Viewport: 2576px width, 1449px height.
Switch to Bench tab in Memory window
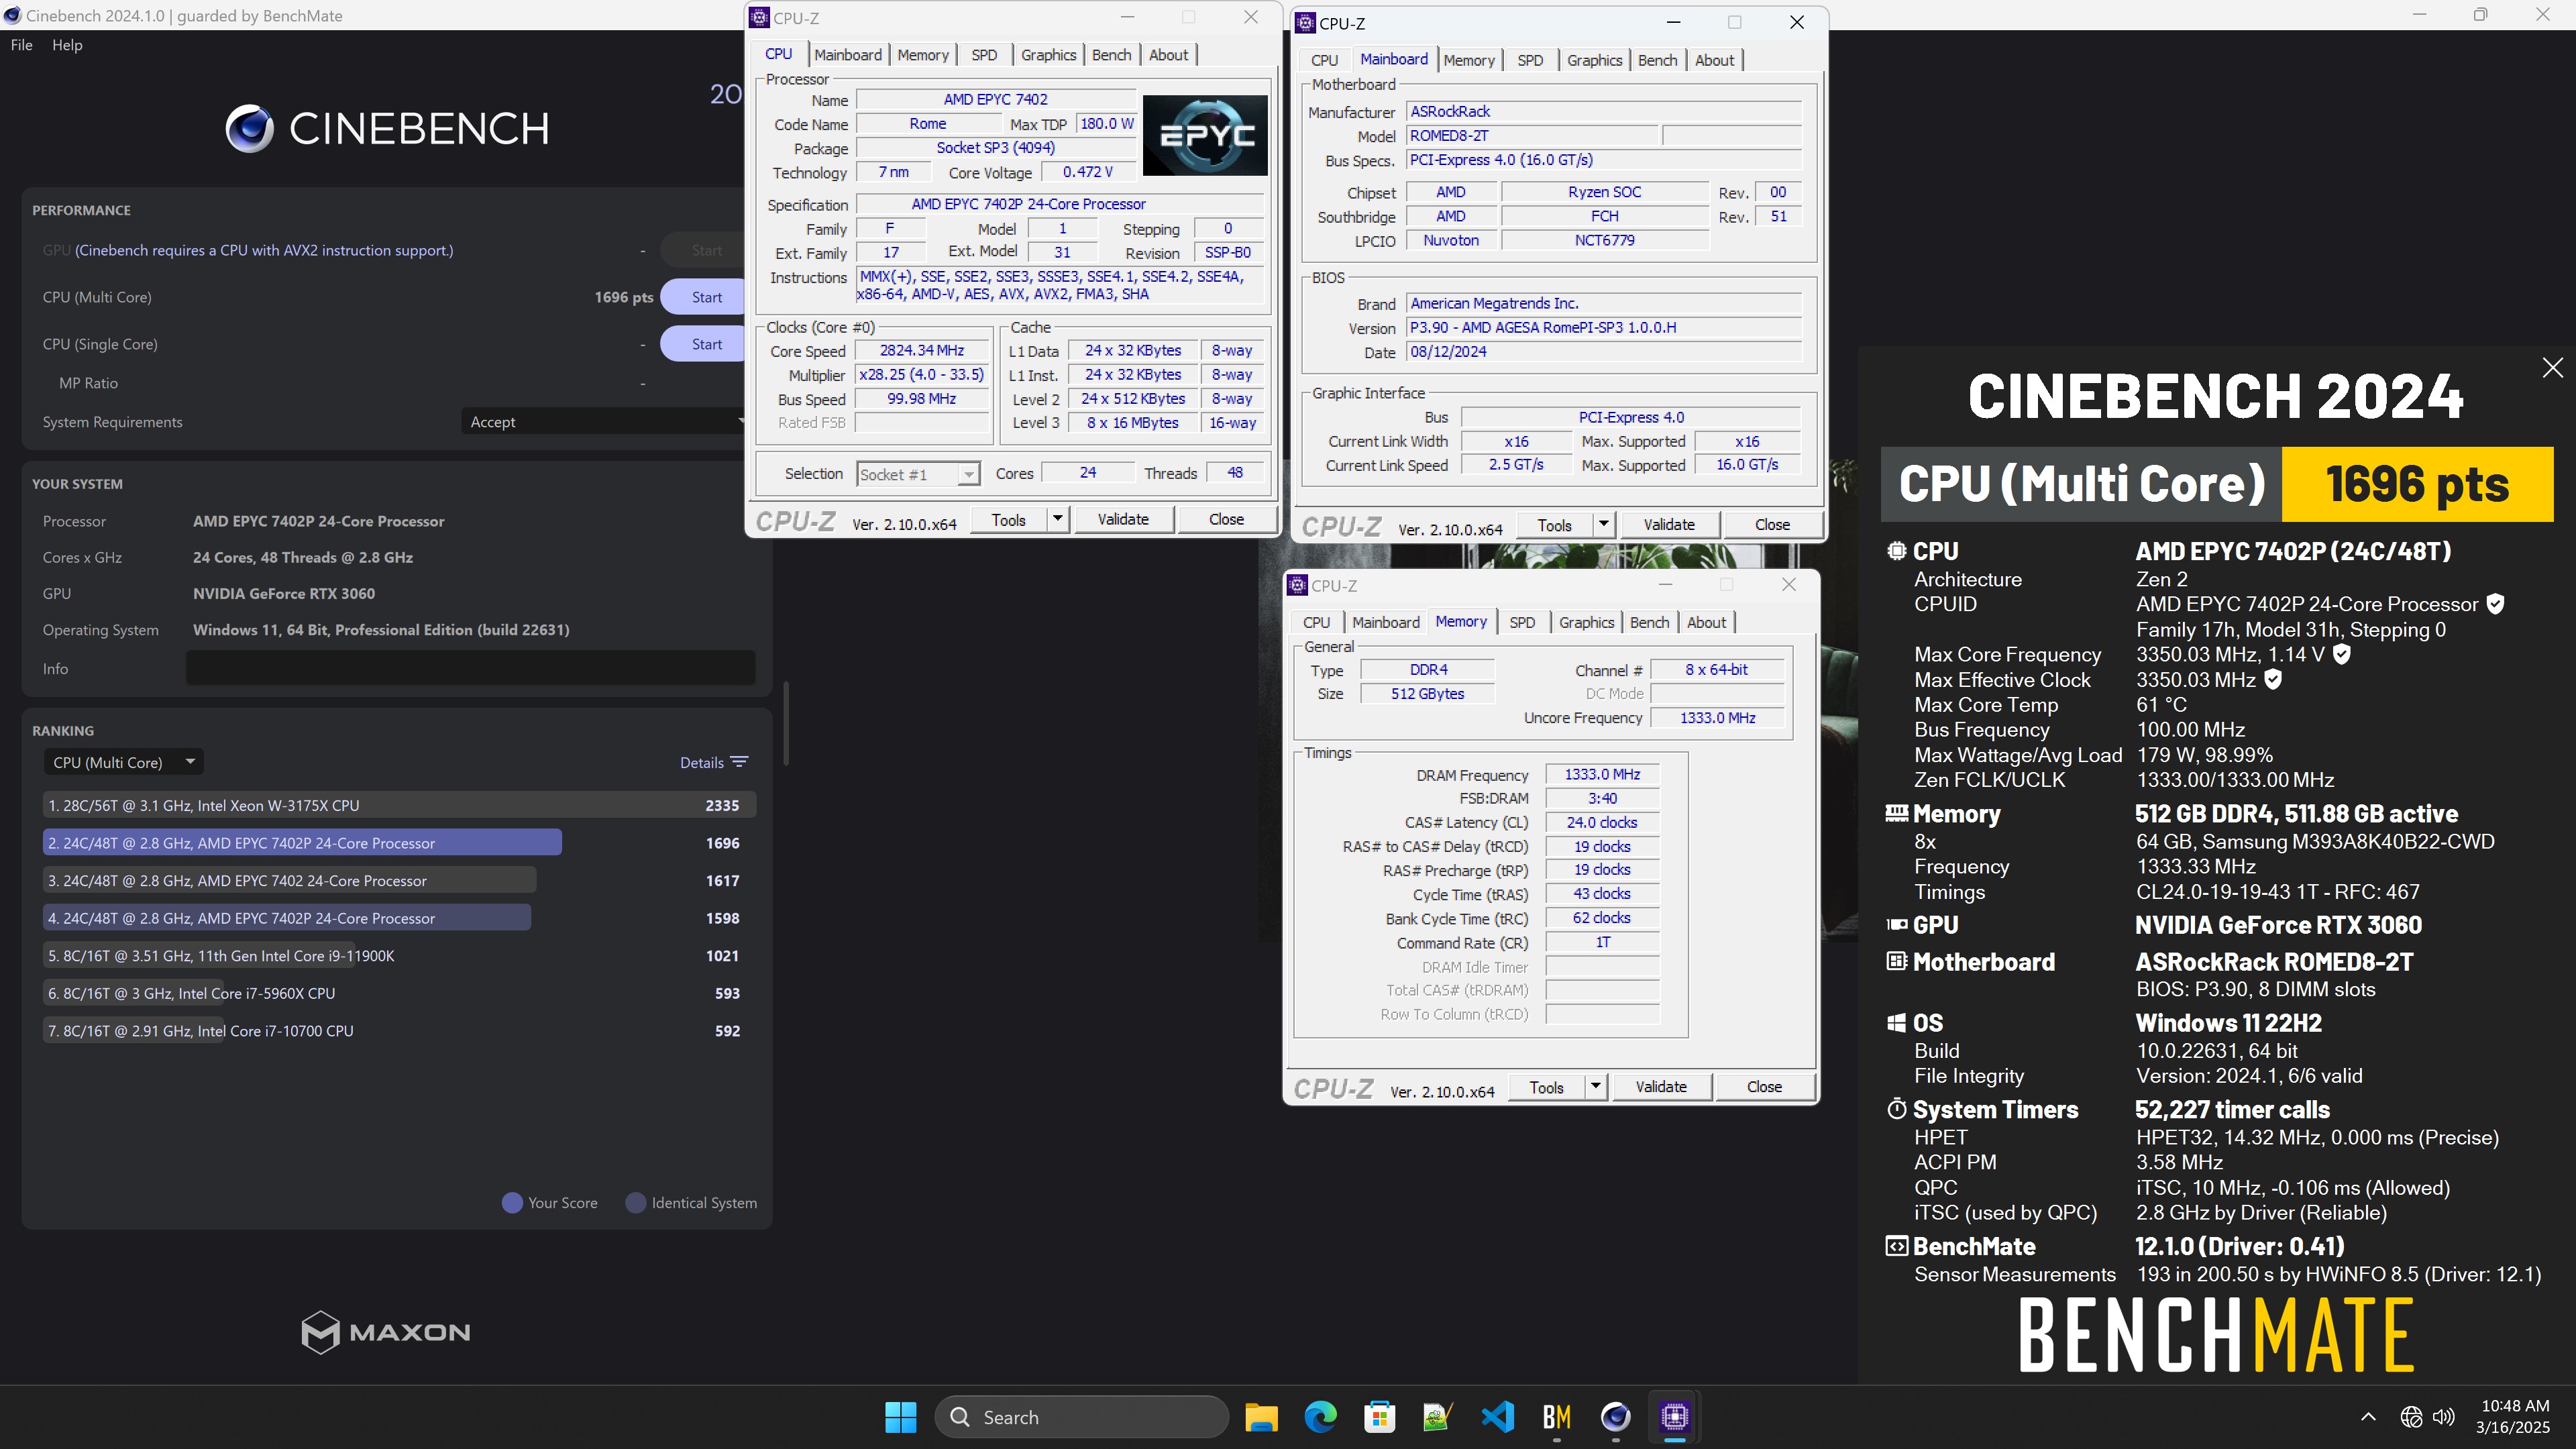(x=1649, y=622)
